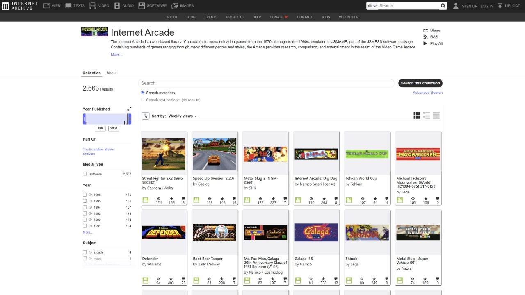Viewport: 525px width, 295px height.
Task: Open the Images section icon
Action: click(175, 6)
